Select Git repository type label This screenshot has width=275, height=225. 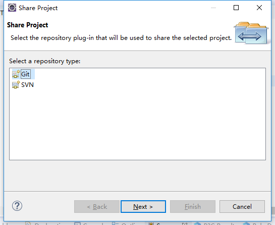(x=25, y=74)
